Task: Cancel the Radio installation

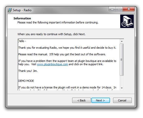Action: (x=122, y=100)
